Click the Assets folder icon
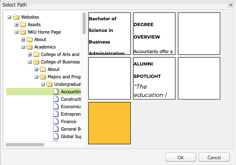 [x=23, y=24]
